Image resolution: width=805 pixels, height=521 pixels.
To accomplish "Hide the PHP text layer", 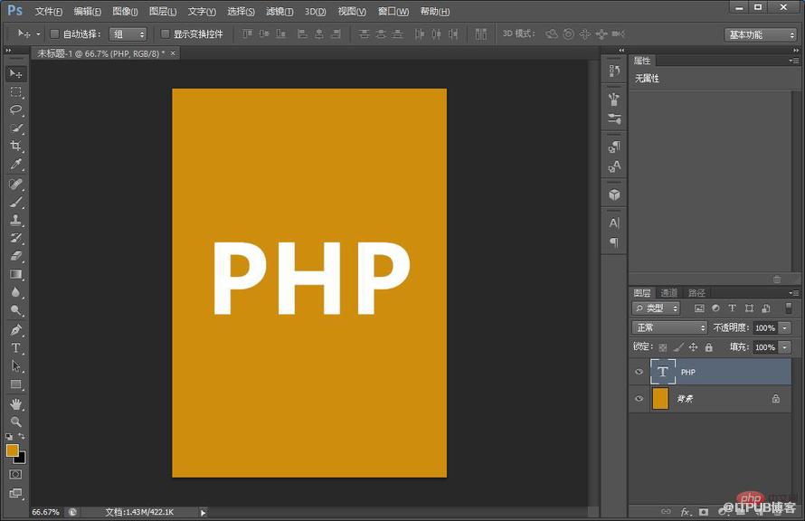I will 639,372.
